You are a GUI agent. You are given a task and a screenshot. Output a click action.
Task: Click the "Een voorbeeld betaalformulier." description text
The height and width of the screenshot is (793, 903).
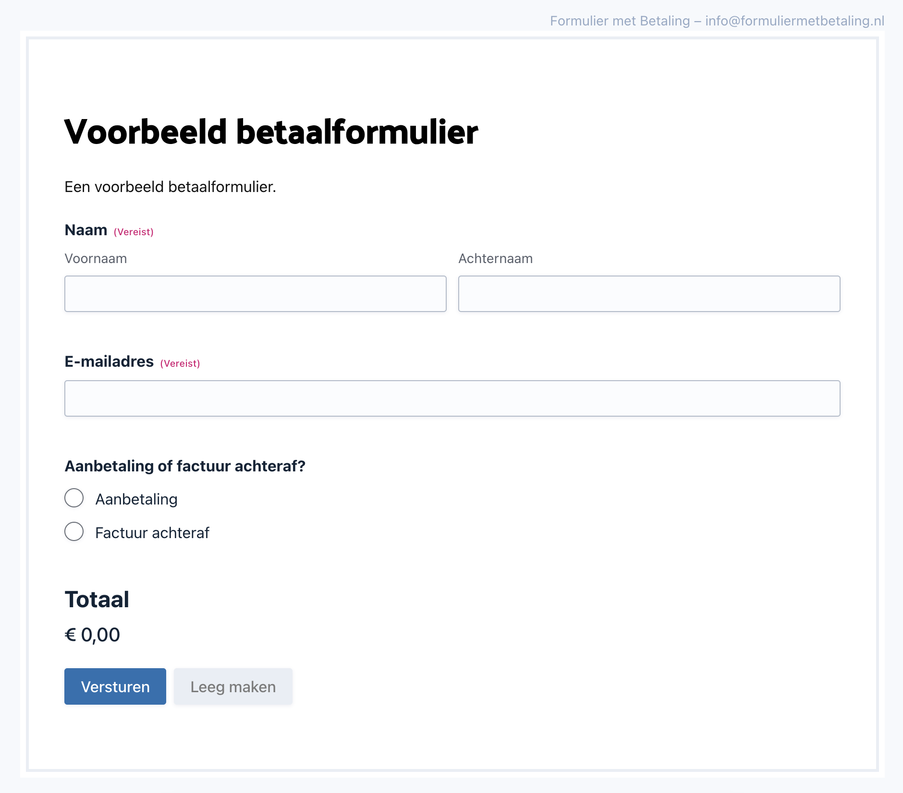170,187
